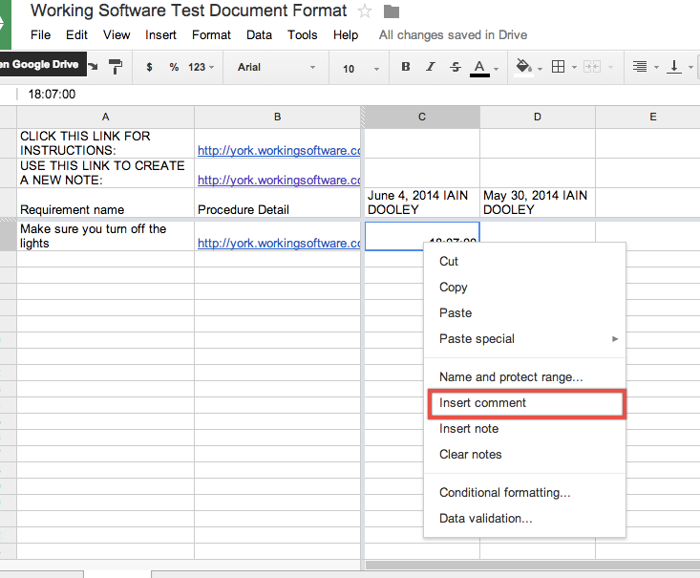
Task: Click the document title 'Working Software Test Document Format'
Action: (189, 11)
